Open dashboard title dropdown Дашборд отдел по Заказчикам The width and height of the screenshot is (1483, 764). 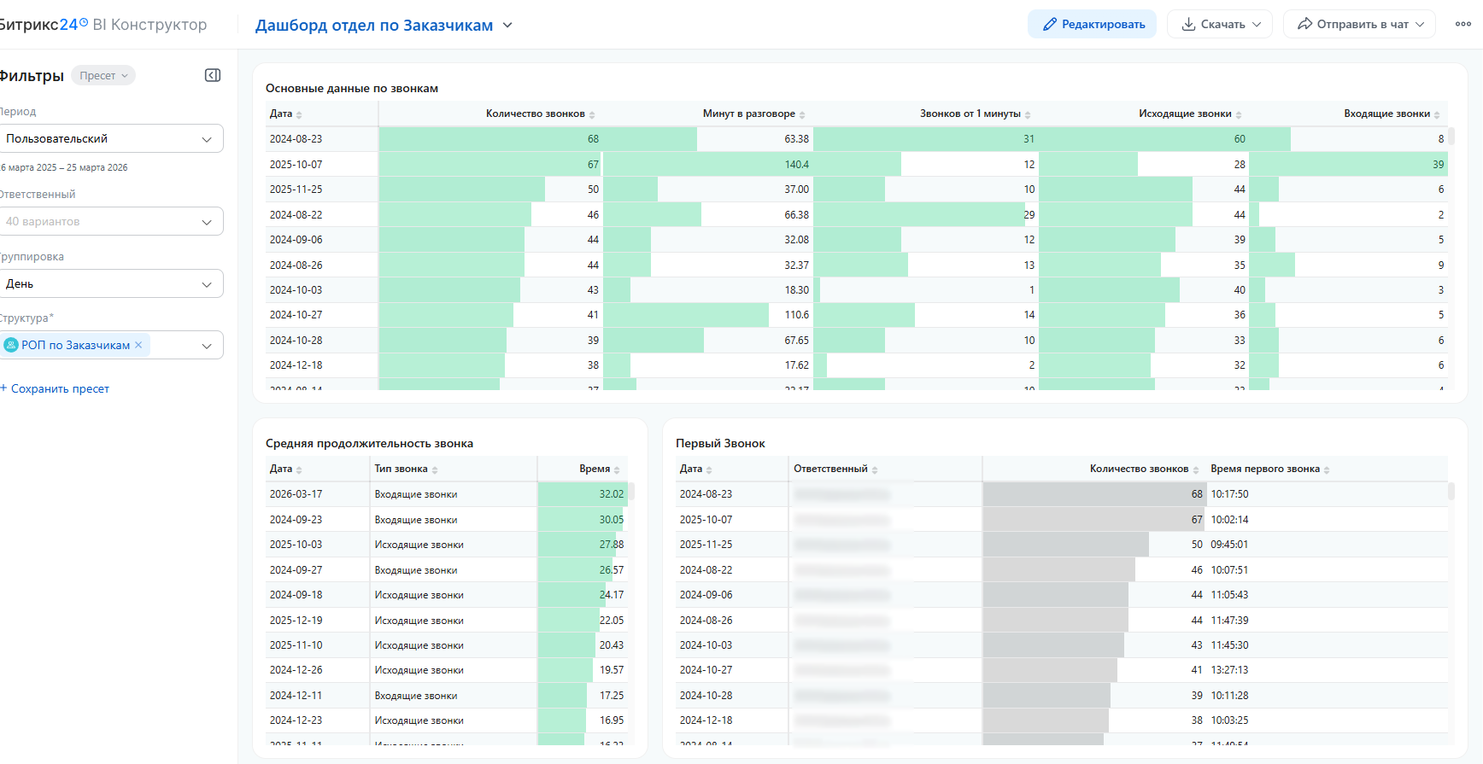coord(384,25)
